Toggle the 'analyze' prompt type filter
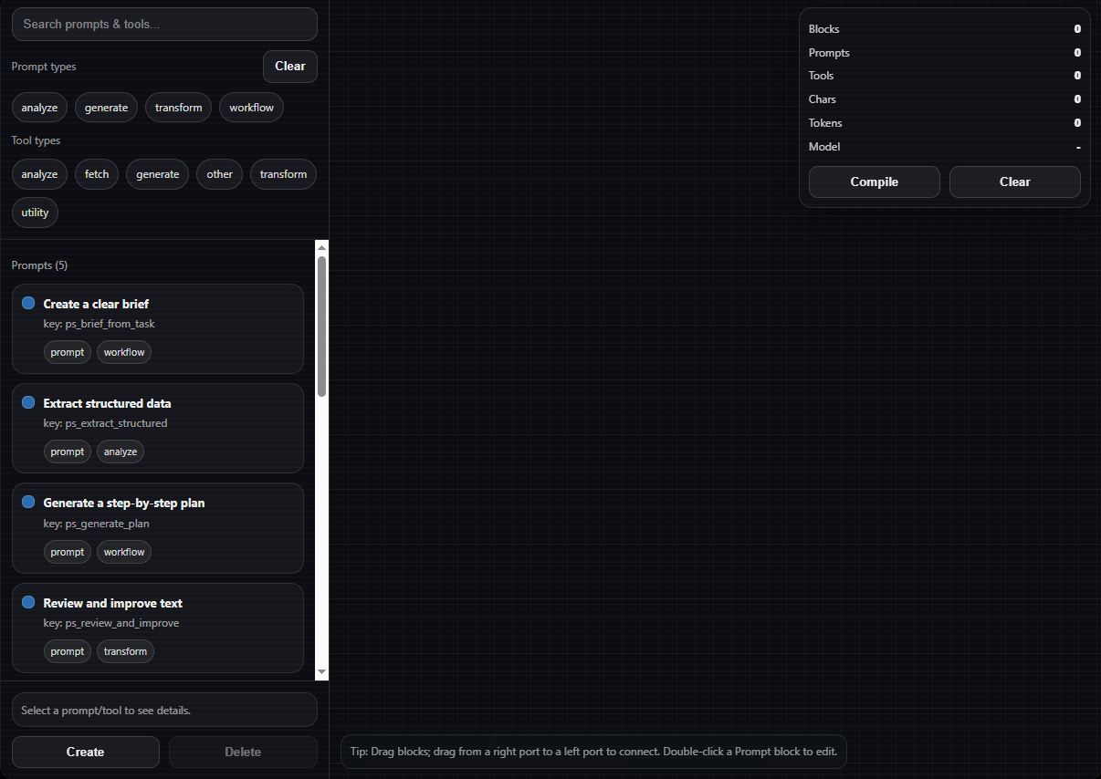Viewport: 1101px width, 779px height. pyautogui.click(x=38, y=107)
